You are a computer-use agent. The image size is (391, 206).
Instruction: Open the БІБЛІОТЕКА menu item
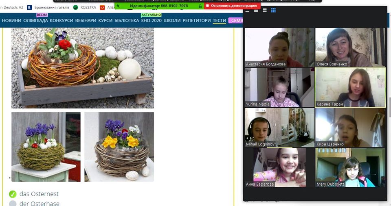[127, 20]
